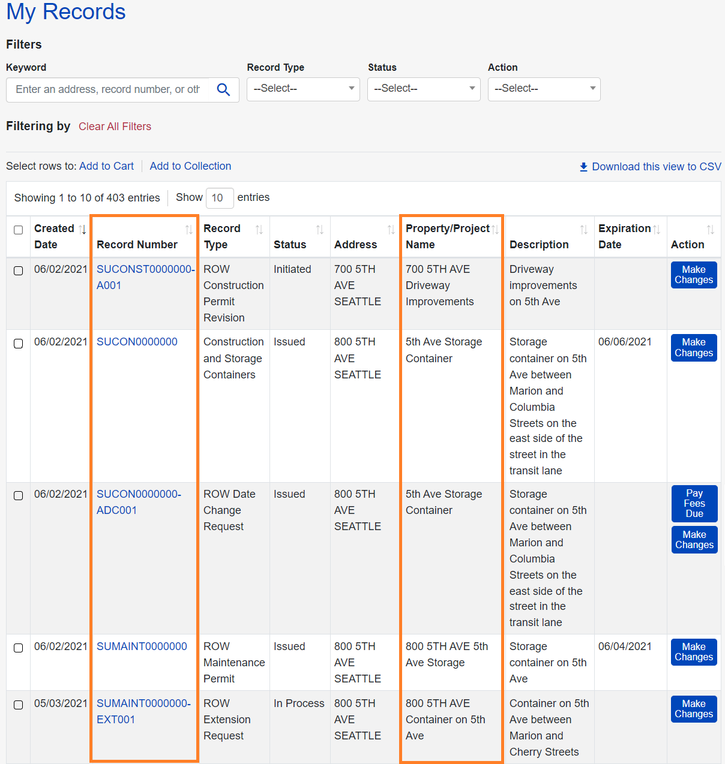
Task: Open the Record Type filter dropdown
Action: click(303, 89)
